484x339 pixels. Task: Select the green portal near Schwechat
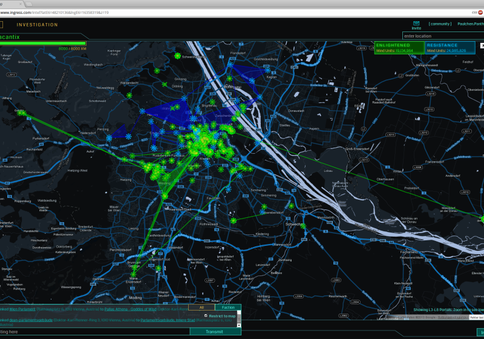(x=302, y=226)
